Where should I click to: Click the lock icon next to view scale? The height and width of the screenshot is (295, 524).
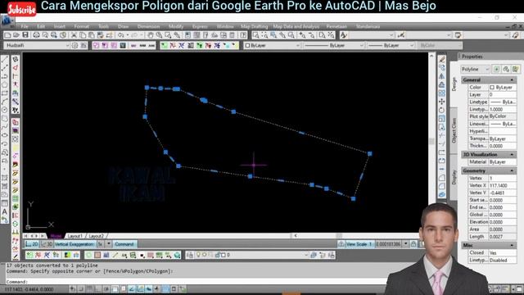click(413, 244)
